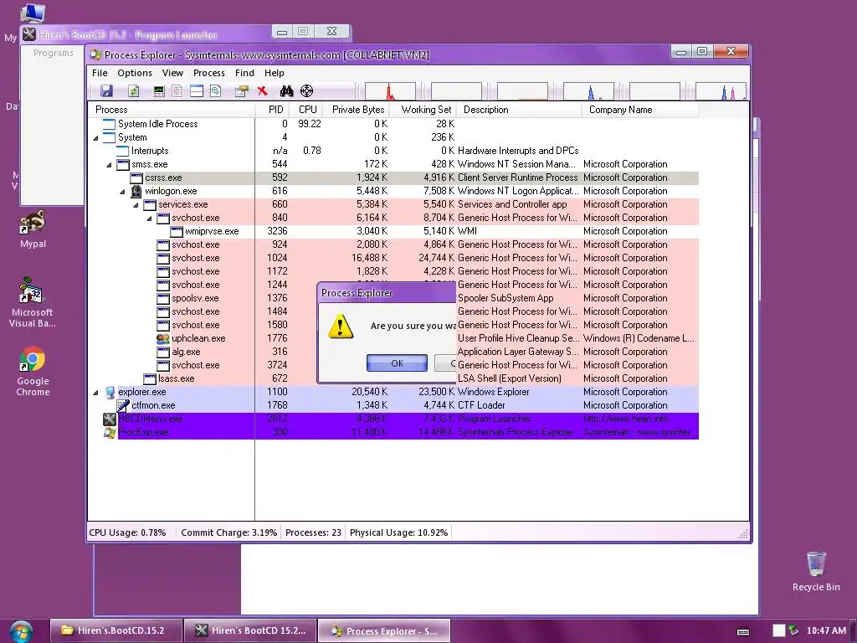Select the spoolsv.exe process row

(x=393, y=298)
